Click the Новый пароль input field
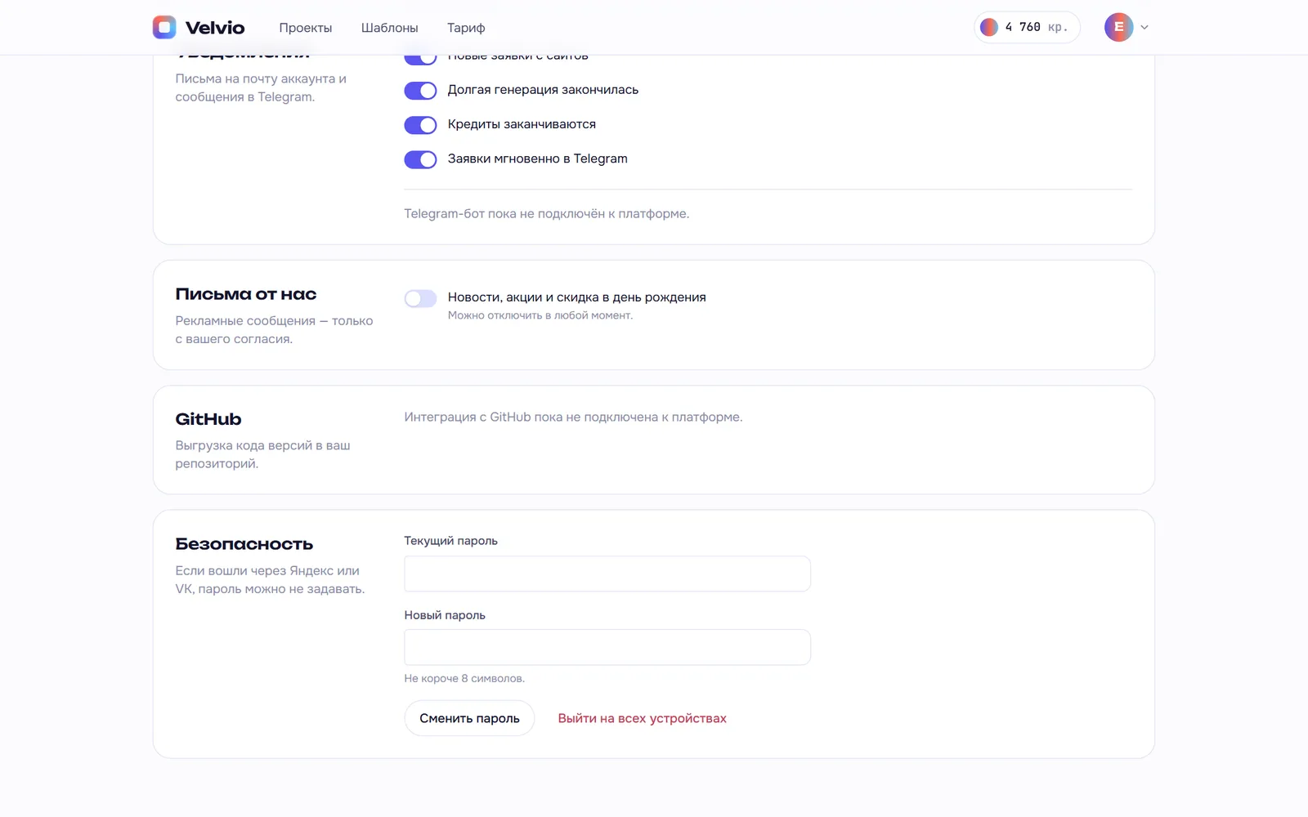This screenshot has height=817, width=1308. pos(607,647)
